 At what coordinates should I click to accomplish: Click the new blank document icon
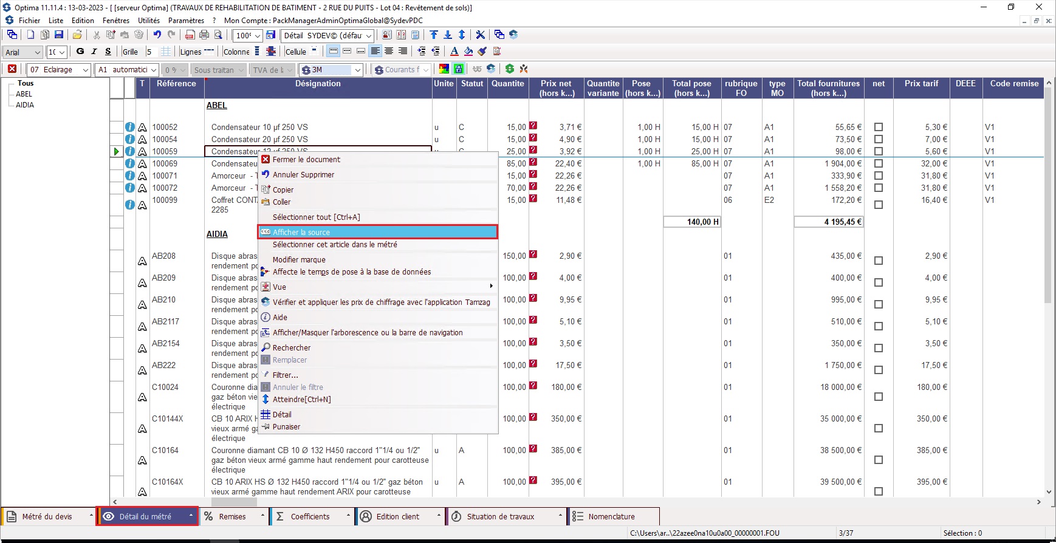(x=30, y=35)
